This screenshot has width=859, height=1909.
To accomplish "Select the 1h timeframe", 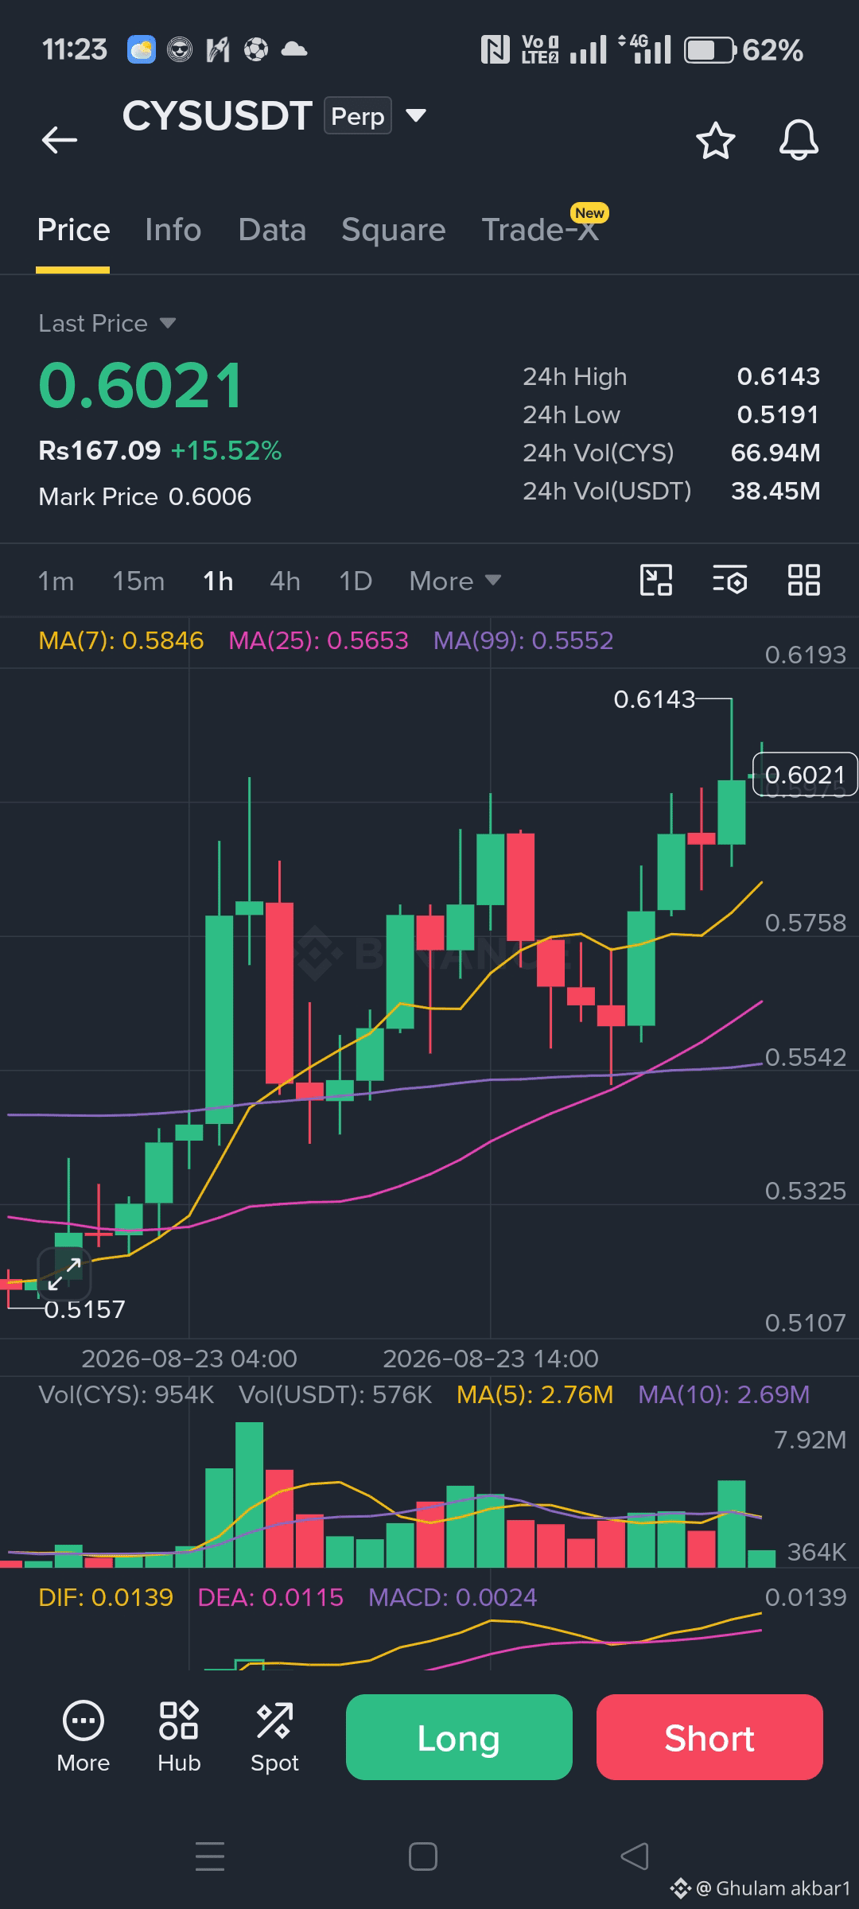I will (x=218, y=581).
